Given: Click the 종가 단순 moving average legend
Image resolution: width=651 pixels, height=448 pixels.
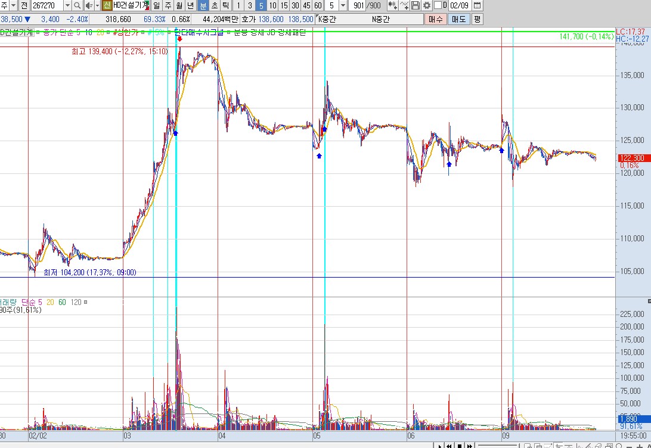Looking at the screenshot, I should pos(61,32).
